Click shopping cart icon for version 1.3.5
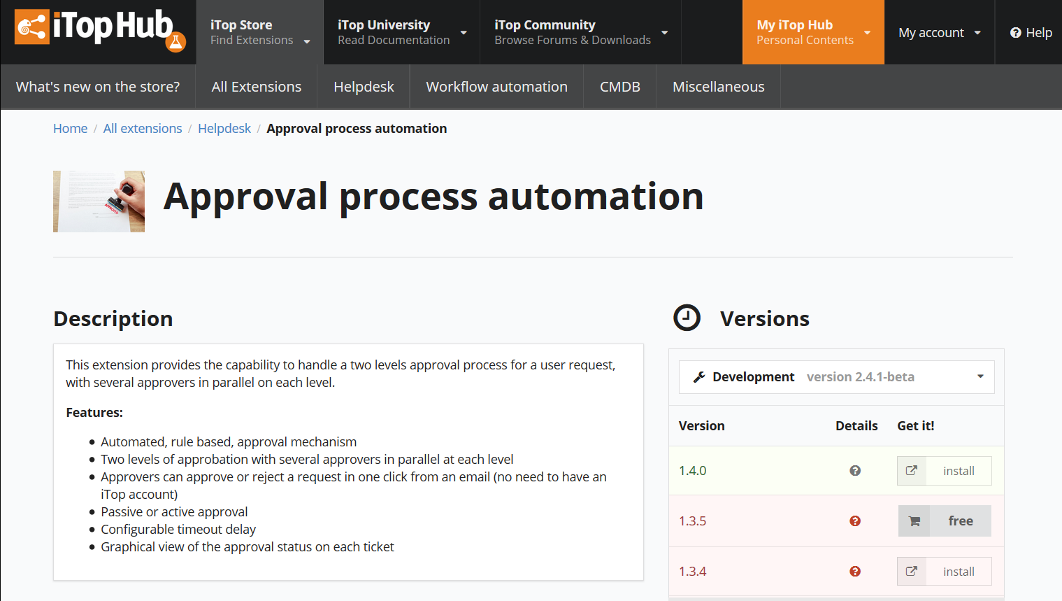 914,521
